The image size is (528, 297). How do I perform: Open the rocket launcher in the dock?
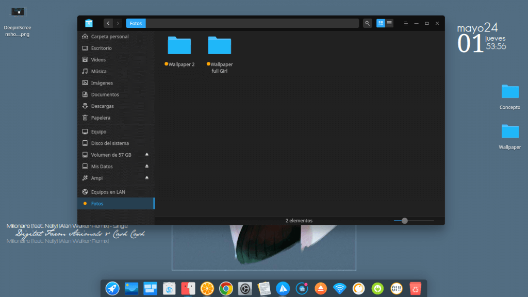[x=112, y=288]
